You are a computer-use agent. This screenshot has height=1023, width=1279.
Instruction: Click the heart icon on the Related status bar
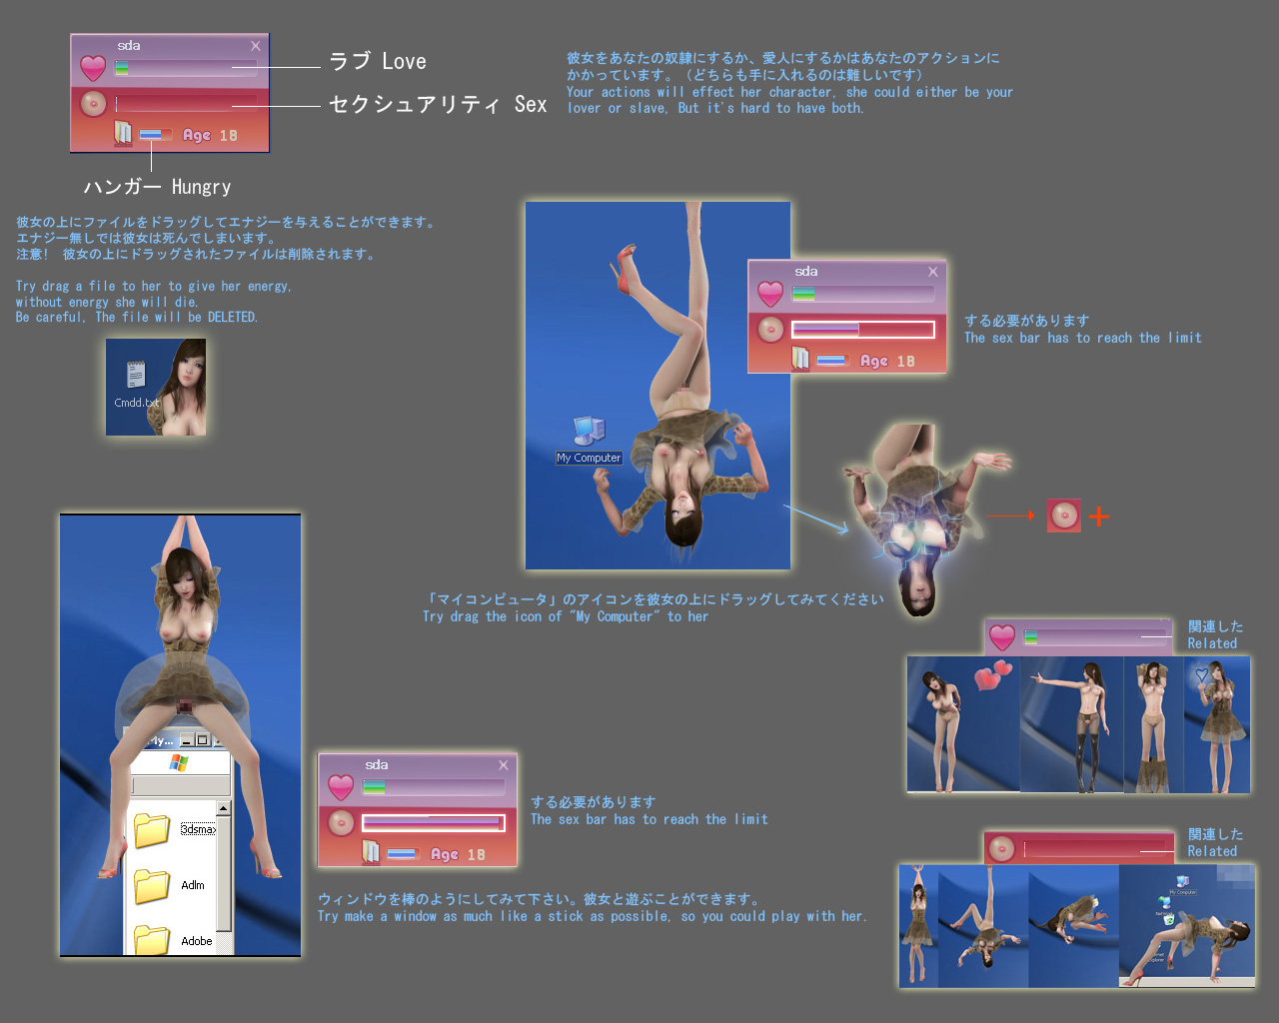(1002, 636)
